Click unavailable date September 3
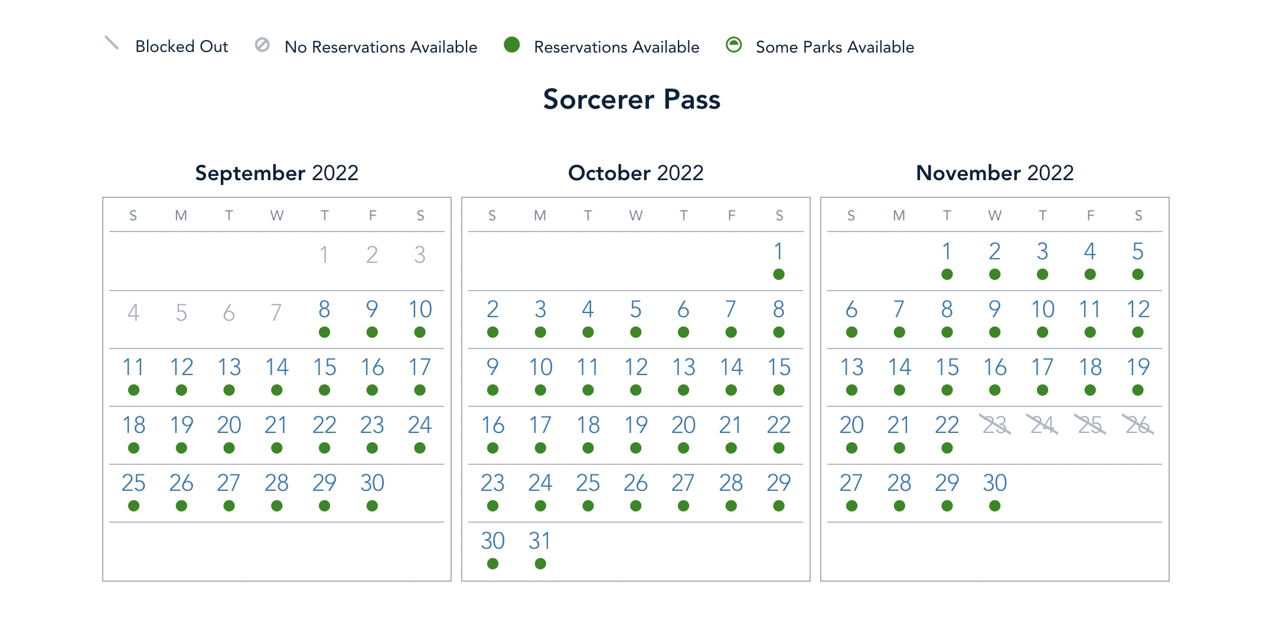 420,255
